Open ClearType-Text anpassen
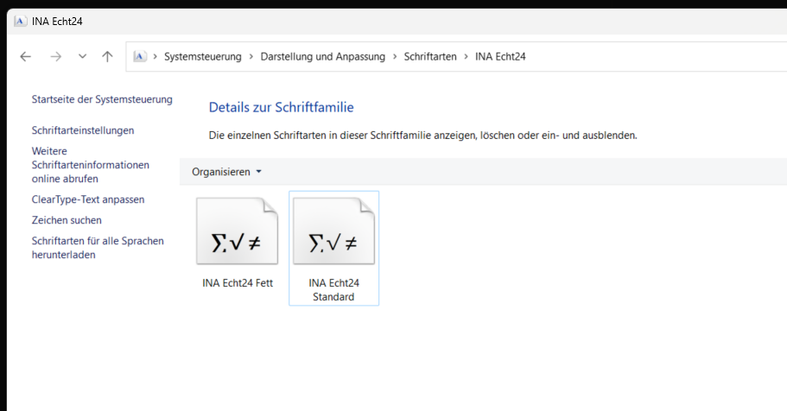This screenshot has width=787, height=411. click(x=88, y=199)
